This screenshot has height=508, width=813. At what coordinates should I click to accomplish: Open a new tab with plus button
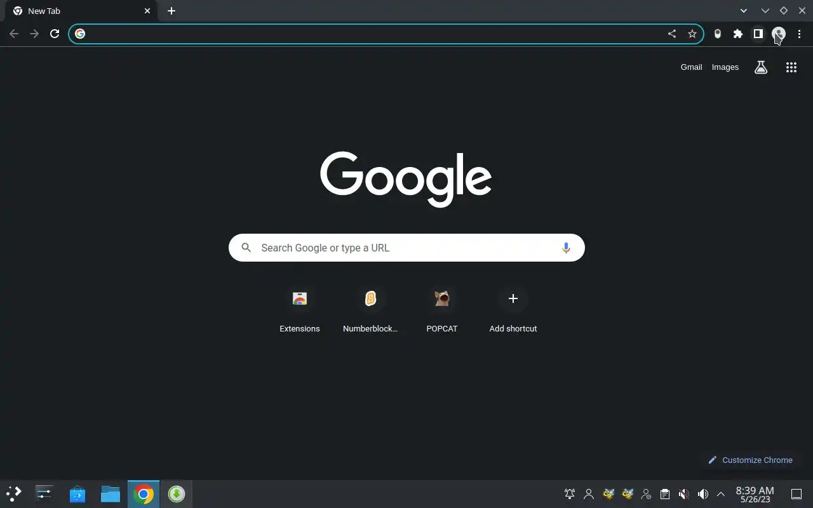(171, 11)
